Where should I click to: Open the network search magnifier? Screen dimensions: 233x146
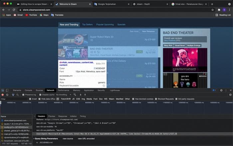pos(18,95)
